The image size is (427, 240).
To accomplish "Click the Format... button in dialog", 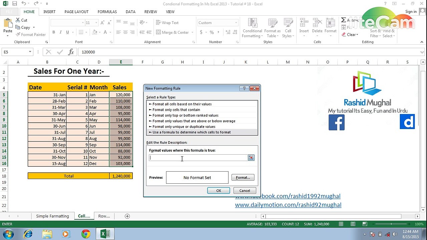I will (x=243, y=178).
